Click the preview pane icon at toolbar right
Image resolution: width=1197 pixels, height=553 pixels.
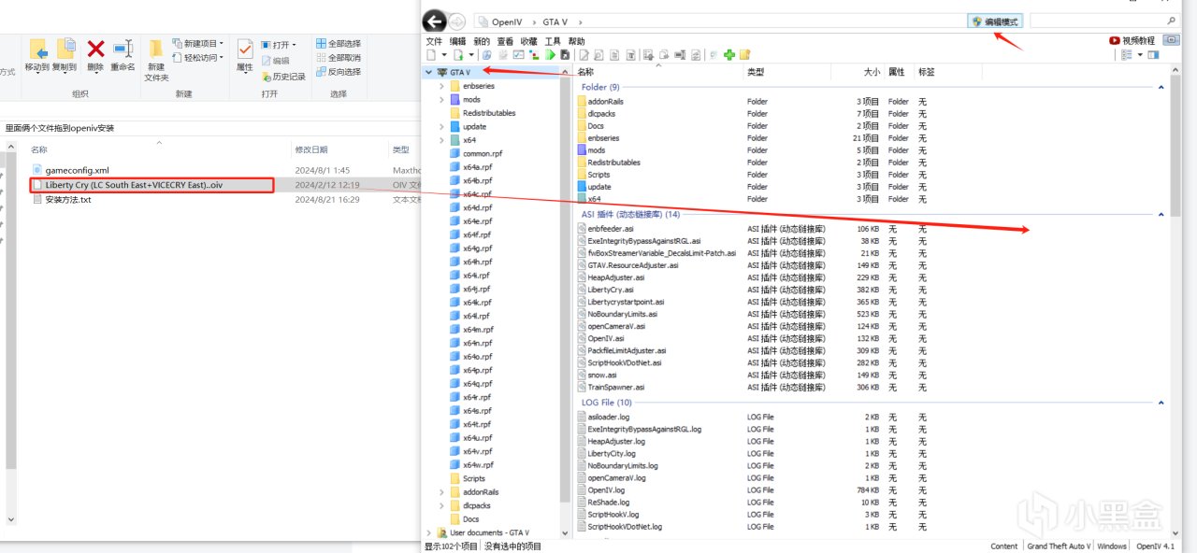1153,55
